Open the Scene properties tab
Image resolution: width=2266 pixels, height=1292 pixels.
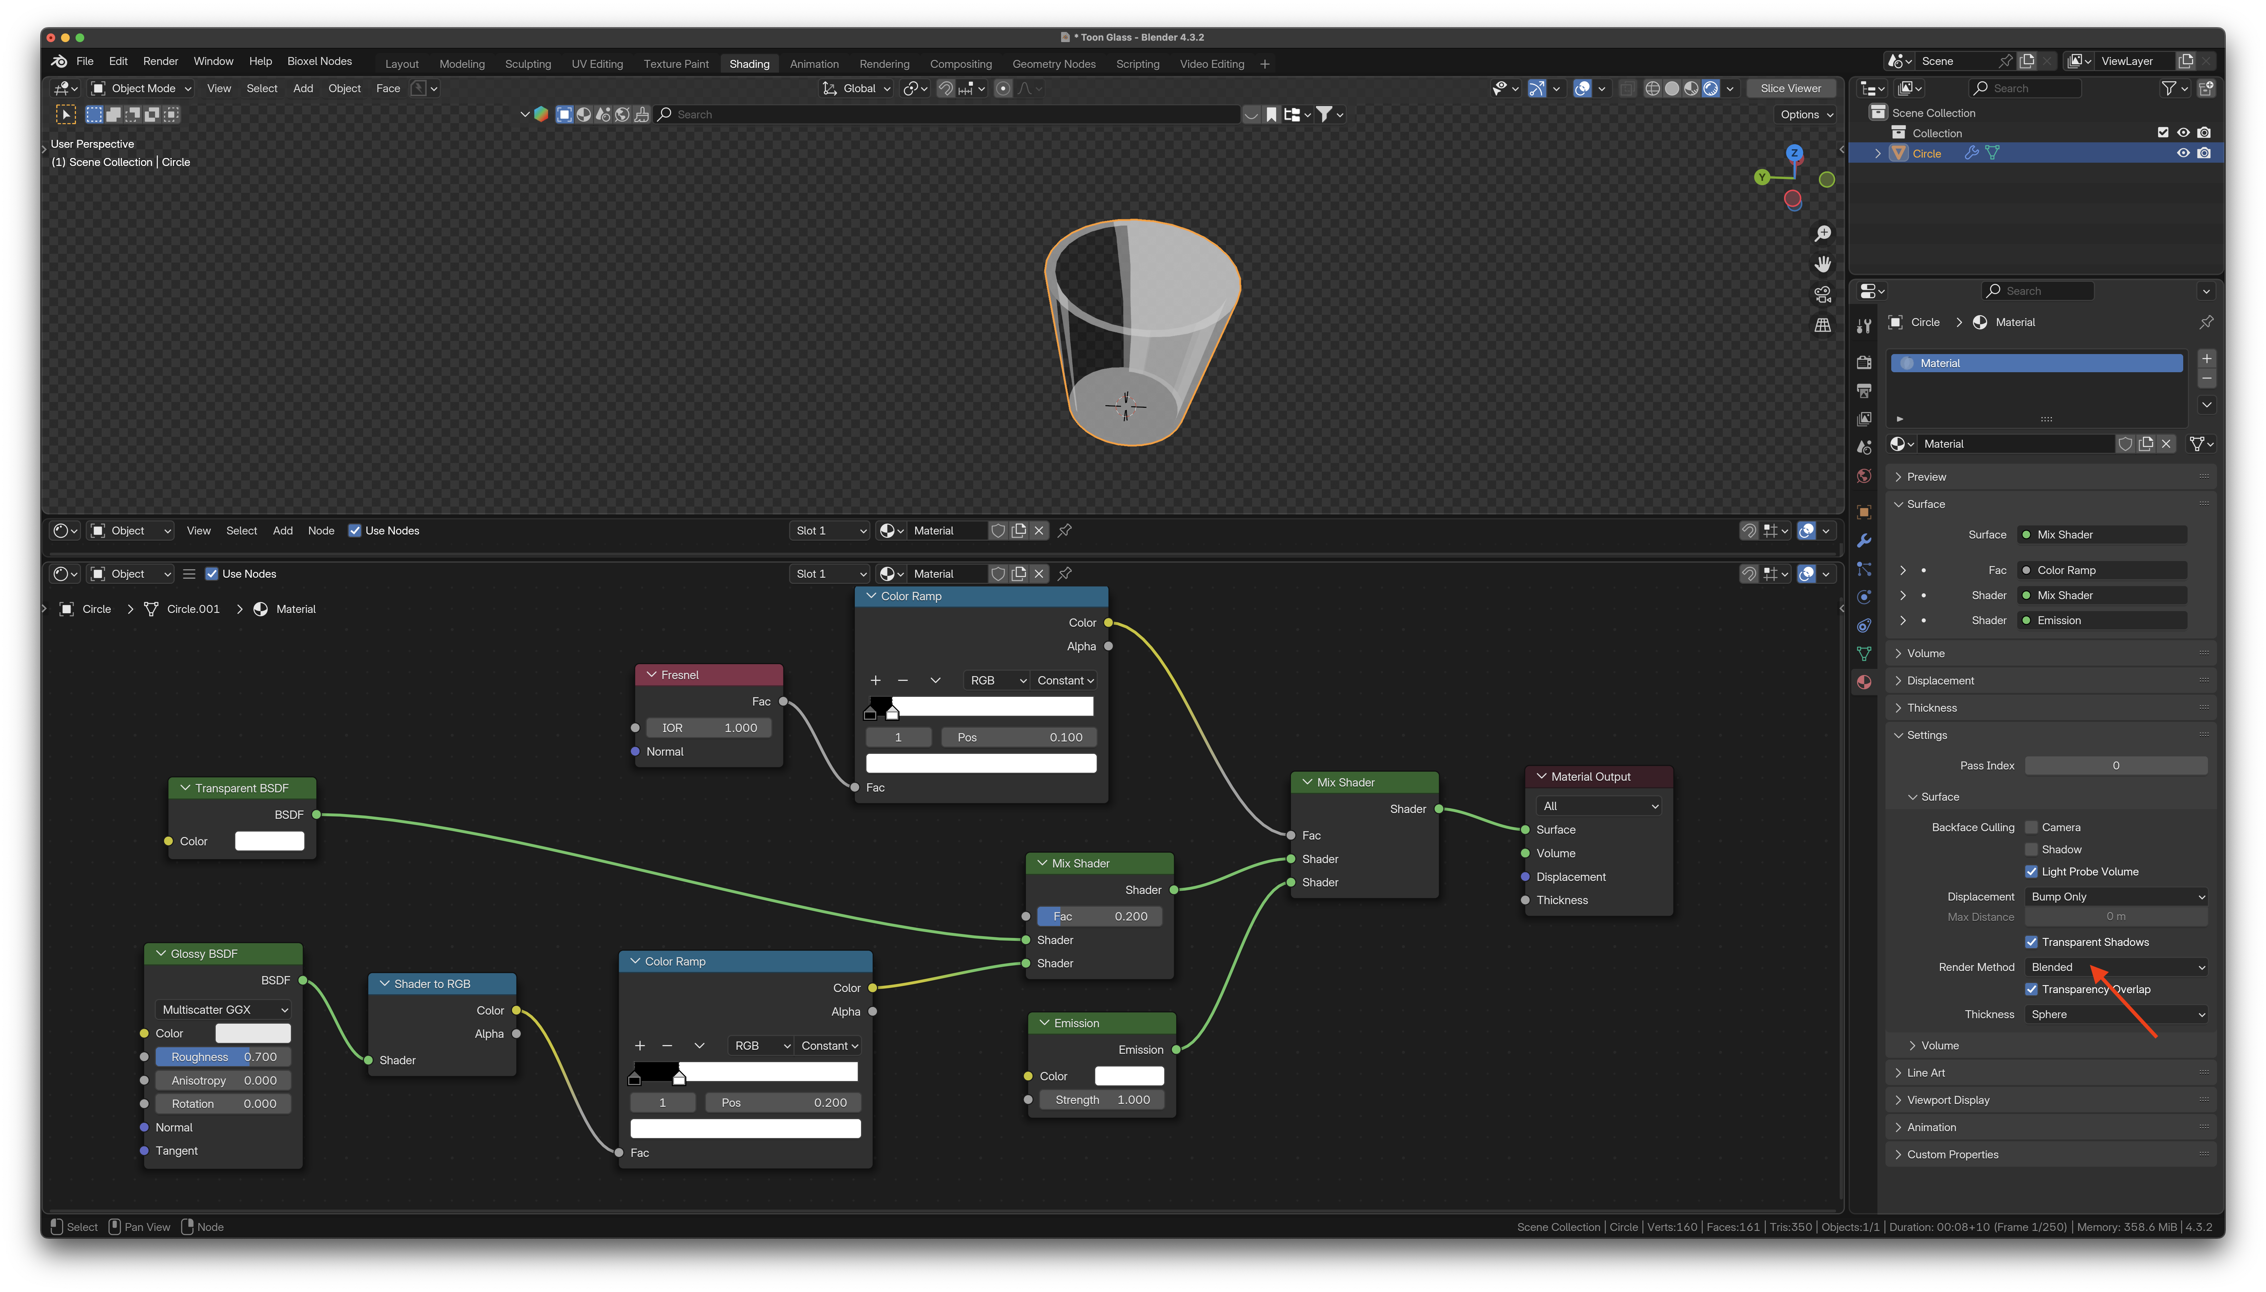point(1864,447)
